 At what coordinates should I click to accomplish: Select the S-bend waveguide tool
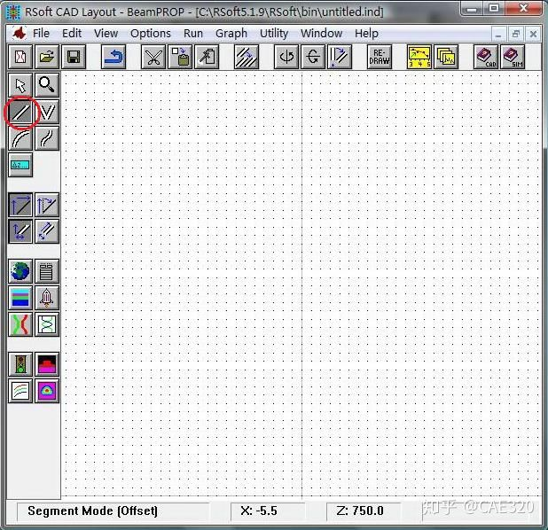coord(47,138)
